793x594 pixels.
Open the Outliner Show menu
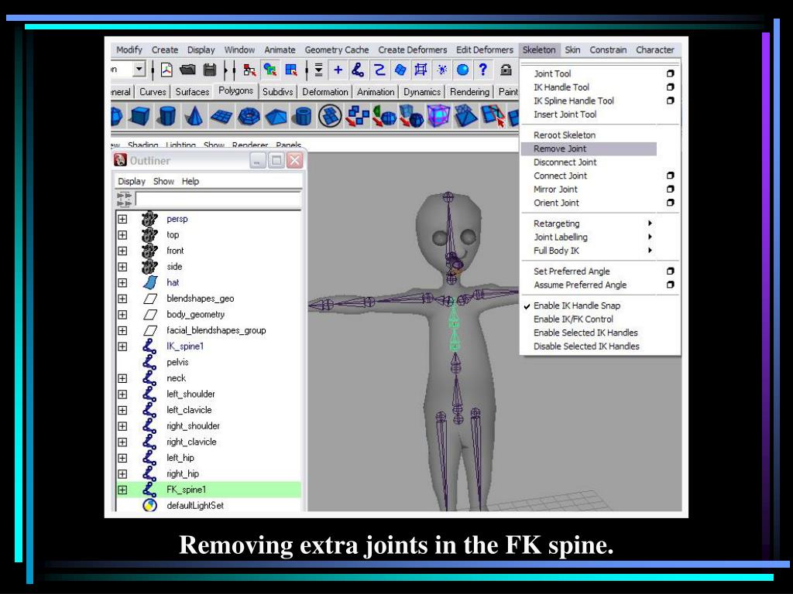pos(164,181)
